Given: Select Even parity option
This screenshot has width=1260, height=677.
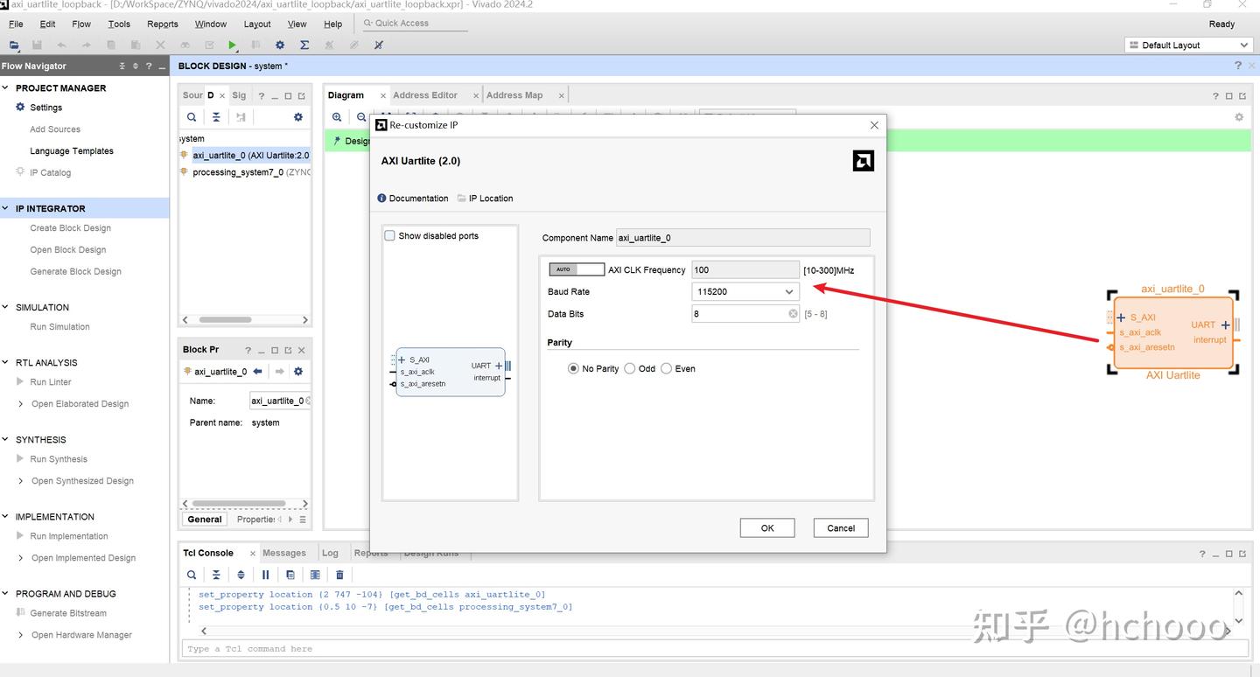Looking at the screenshot, I should click(667, 369).
